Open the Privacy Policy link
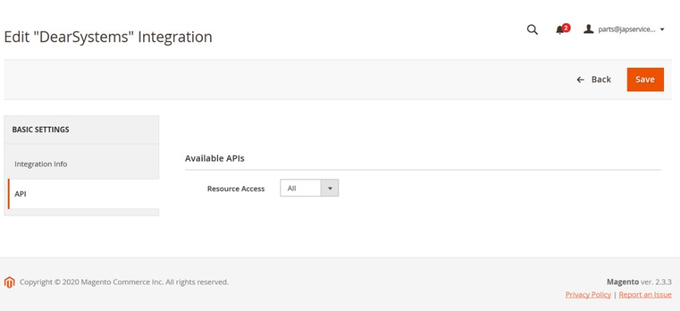 [x=588, y=294]
